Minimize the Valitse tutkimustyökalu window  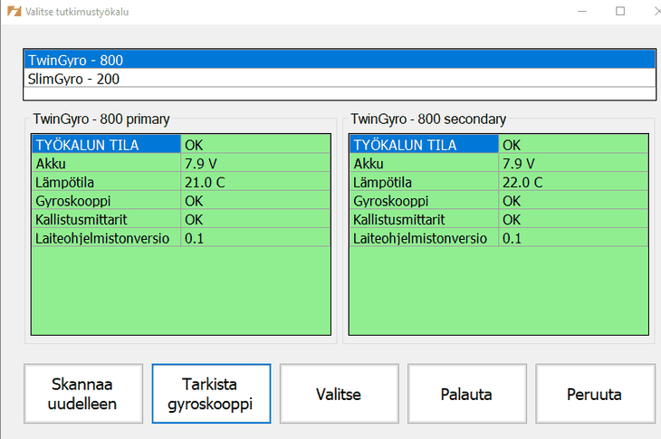click(x=582, y=12)
